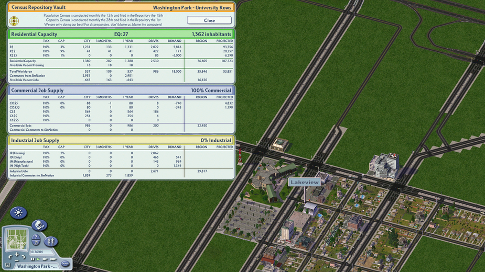Screen dimensions: 485x272
Task: Click the Washington Park city name field
Action: coord(37,266)
